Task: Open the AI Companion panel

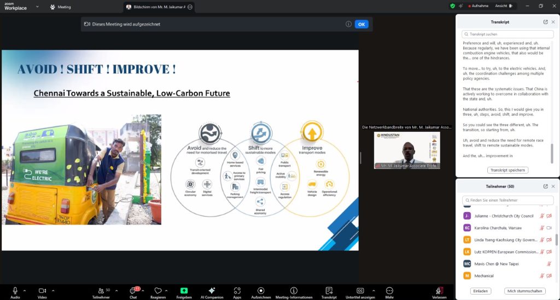Action: pyautogui.click(x=212, y=291)
